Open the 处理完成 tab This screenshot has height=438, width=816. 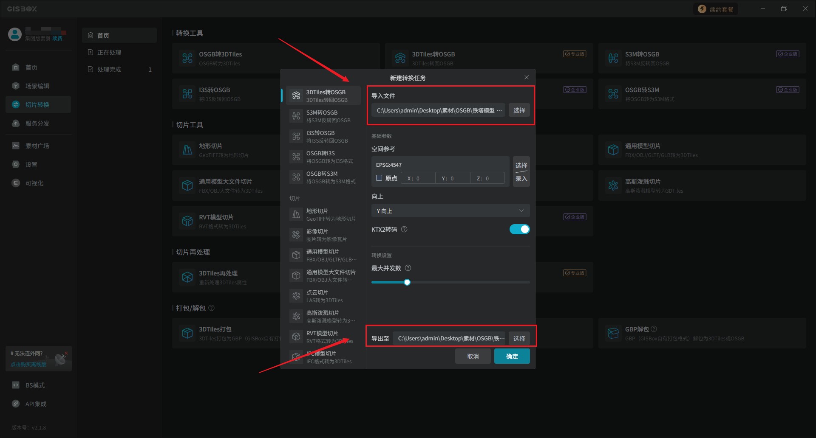[x=109, y=69]
